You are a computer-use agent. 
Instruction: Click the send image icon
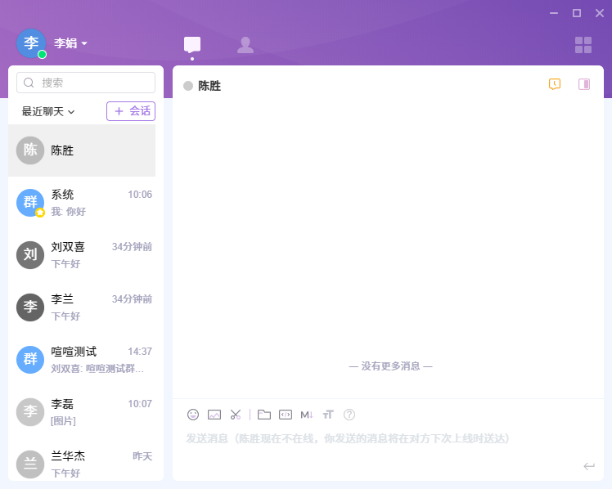pos(214,415)
